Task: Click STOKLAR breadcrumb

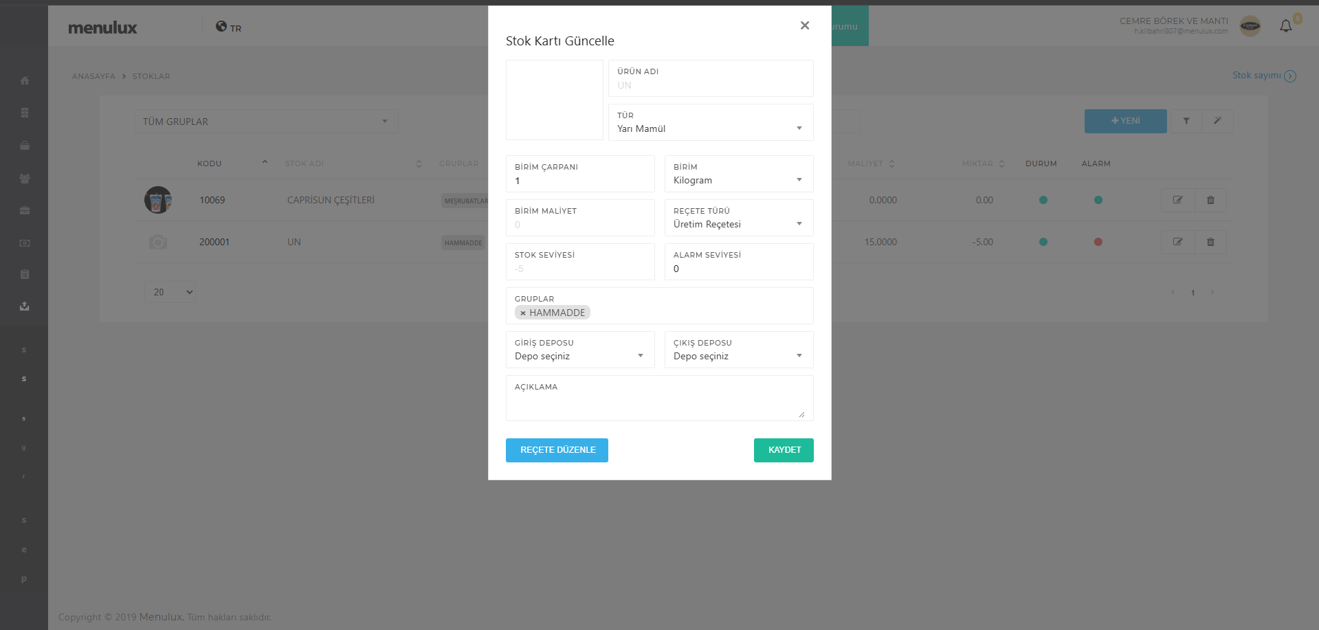Action: click(151, 76)
